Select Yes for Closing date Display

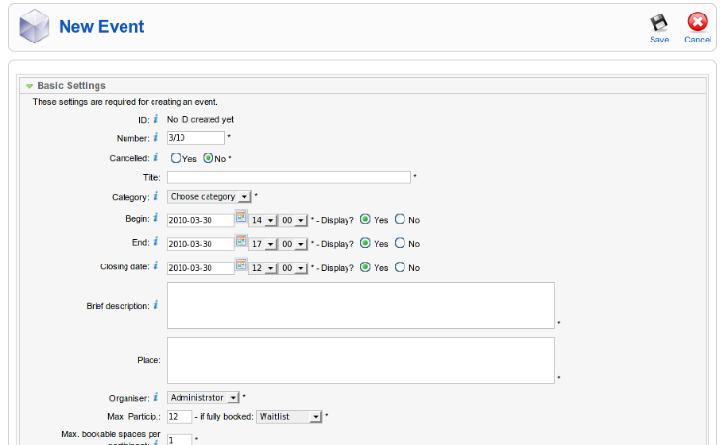pos(365,267)
